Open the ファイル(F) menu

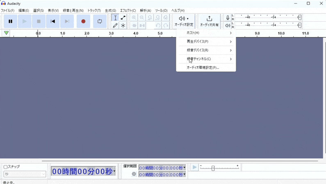point(7,10)
